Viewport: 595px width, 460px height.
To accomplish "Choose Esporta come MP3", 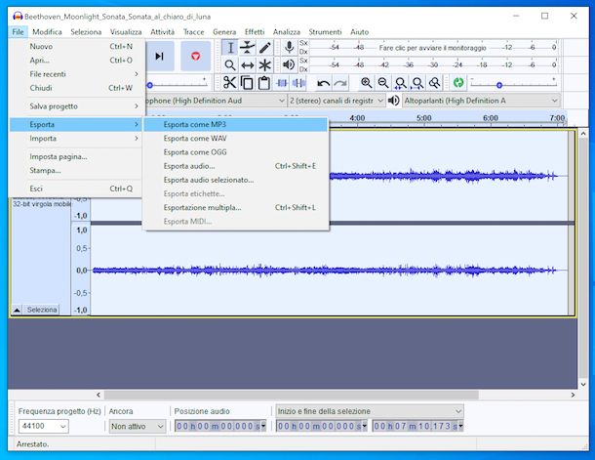I will click(235, 125).
